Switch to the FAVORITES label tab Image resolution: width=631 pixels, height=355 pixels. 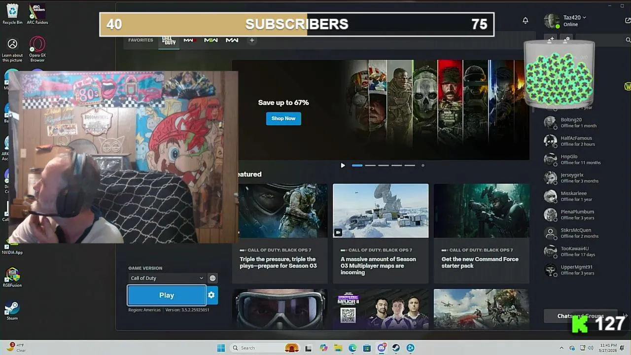click(140, 40)
